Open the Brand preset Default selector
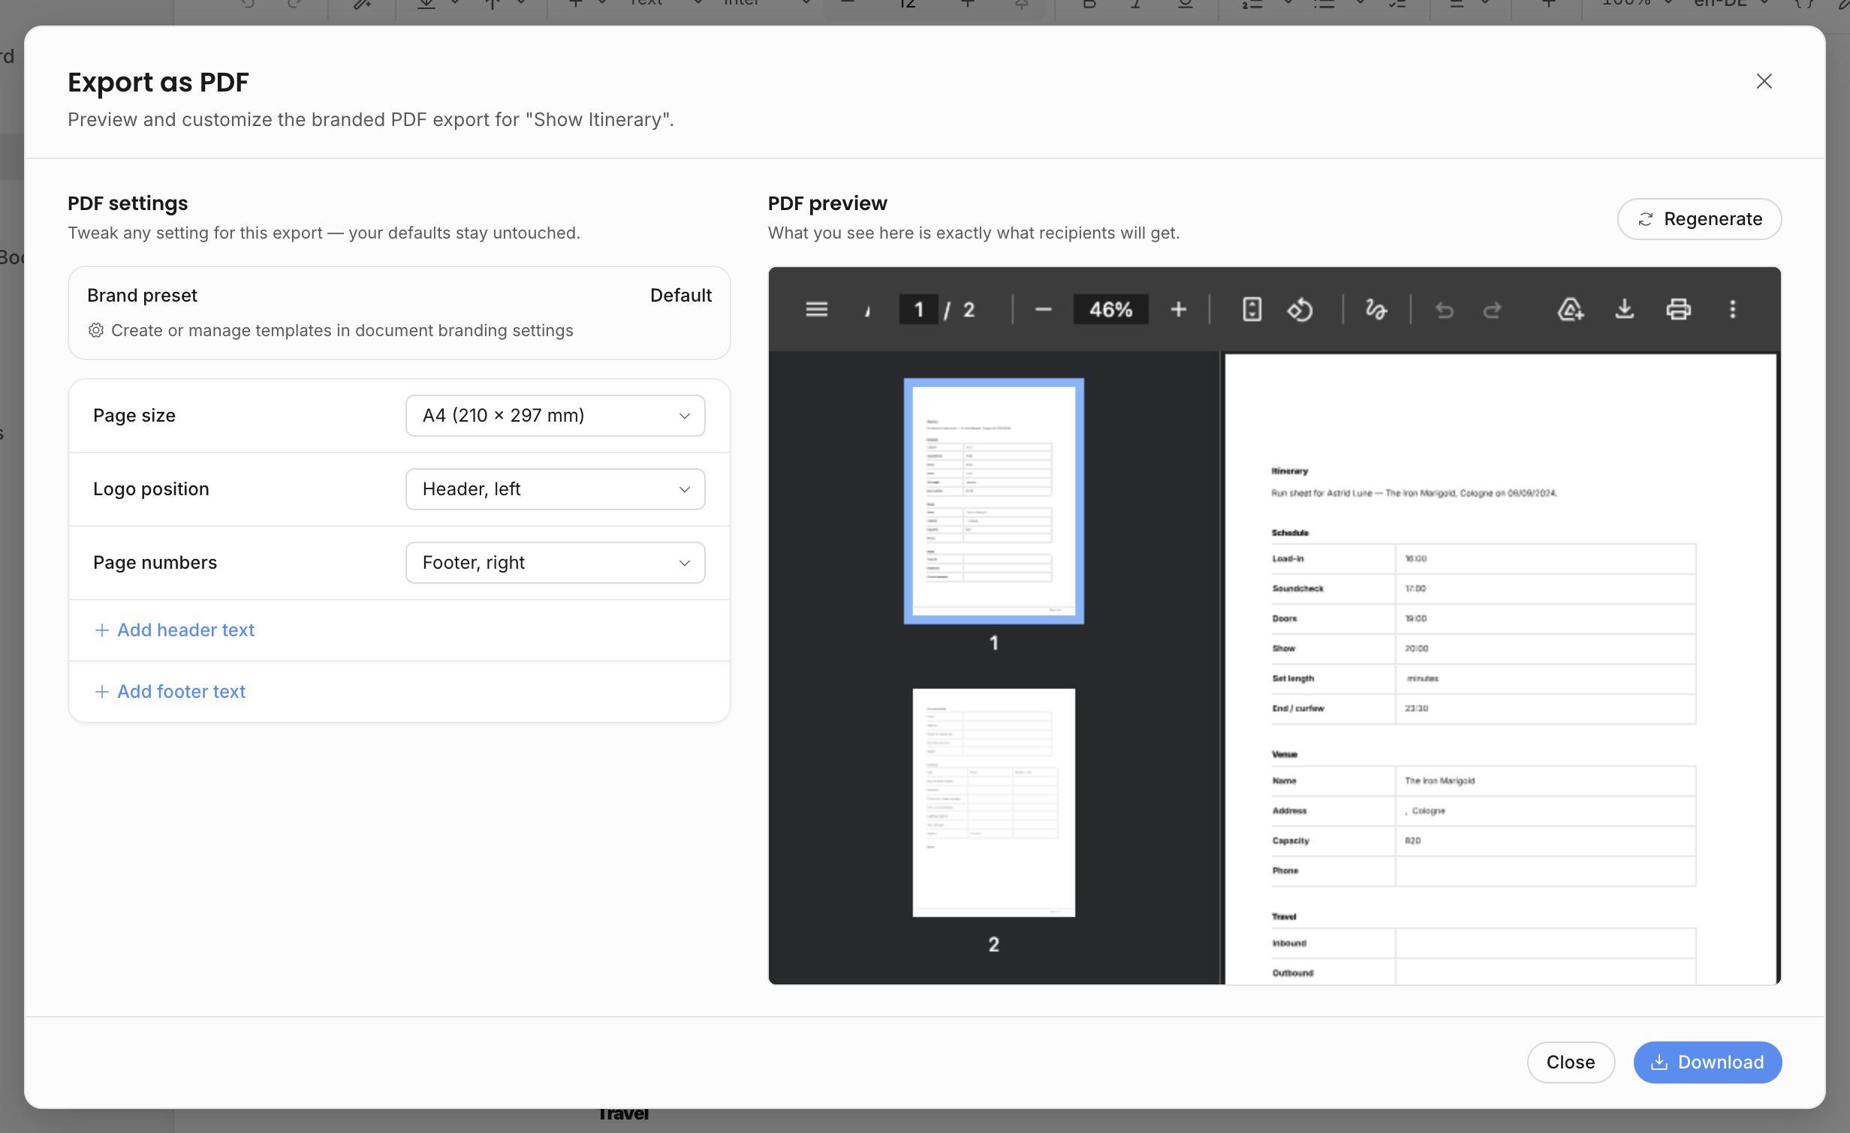This screenshot has width=1850, height=1133. pyautogui.click(x=680, y=296)
